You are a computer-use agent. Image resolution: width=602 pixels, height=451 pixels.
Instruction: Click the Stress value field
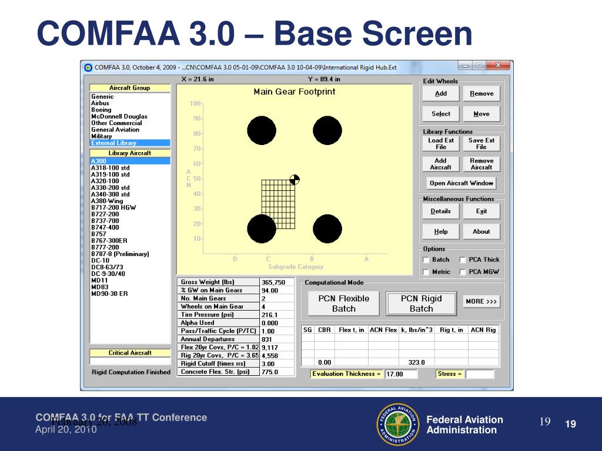(x=480, y=374)
